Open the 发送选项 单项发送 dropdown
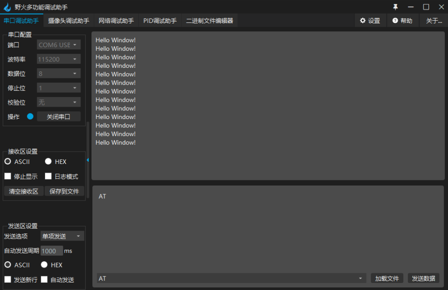This screenshot has height=290, width=448. [62, 236]
